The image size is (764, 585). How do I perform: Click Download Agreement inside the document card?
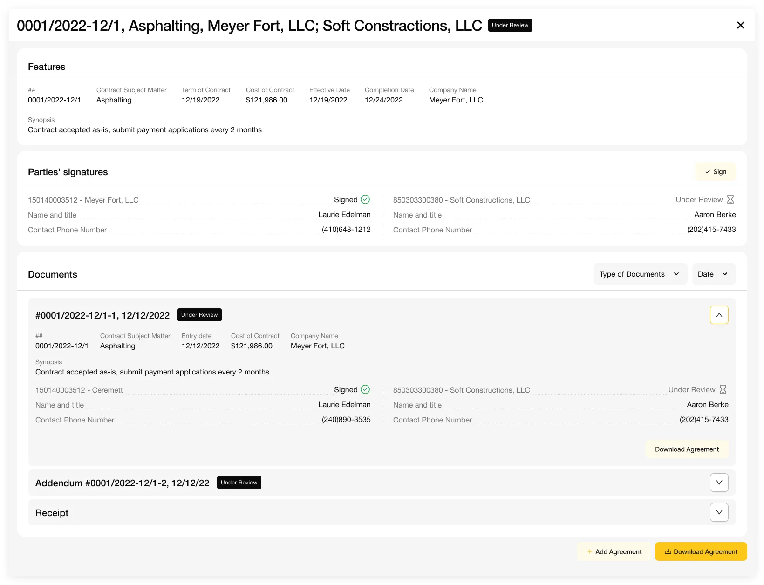click(687, 449)
